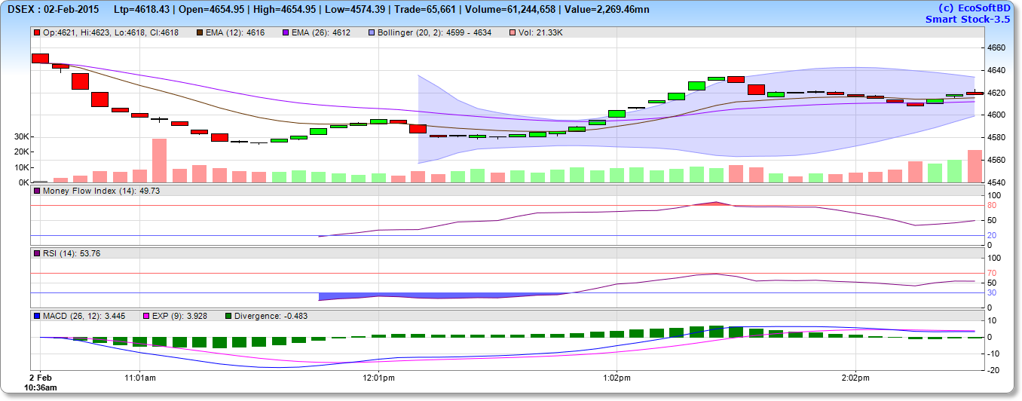Image resolution: width=1022 pixels, height=401 pixels.
Task: Click the 'Trade=65,661' header value
Action: [x=424, y=10]
